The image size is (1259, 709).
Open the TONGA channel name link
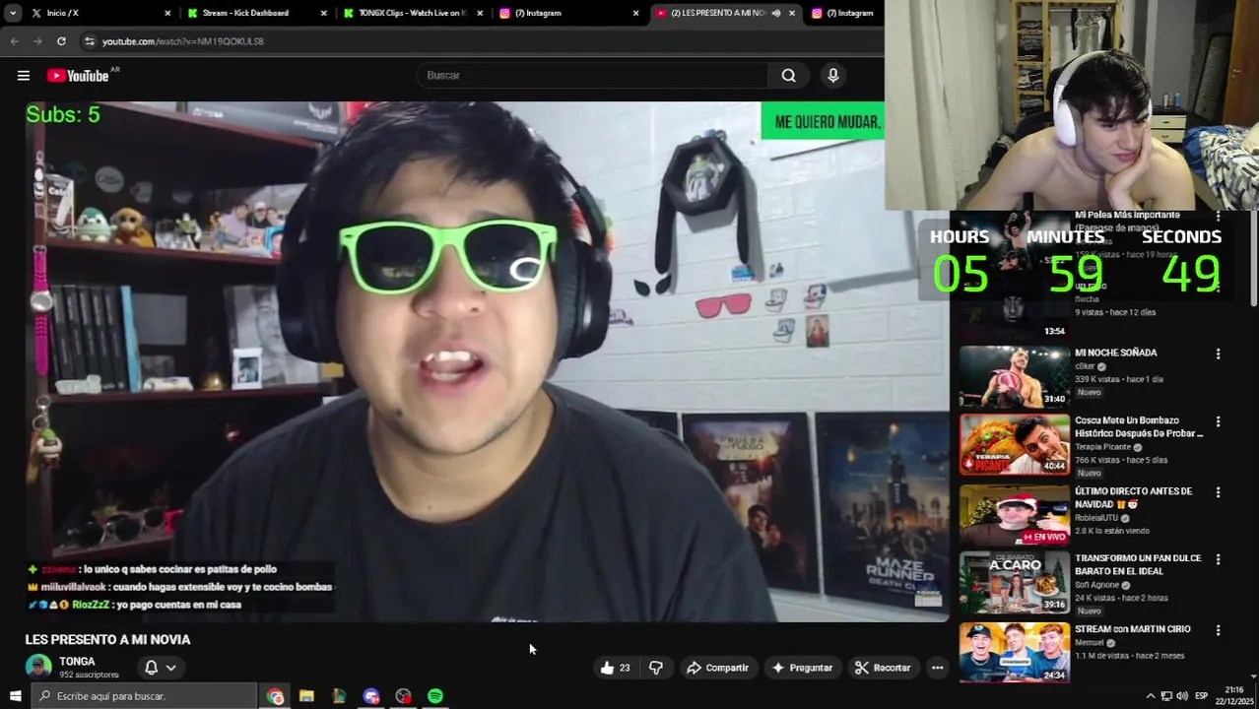(77, 662)
